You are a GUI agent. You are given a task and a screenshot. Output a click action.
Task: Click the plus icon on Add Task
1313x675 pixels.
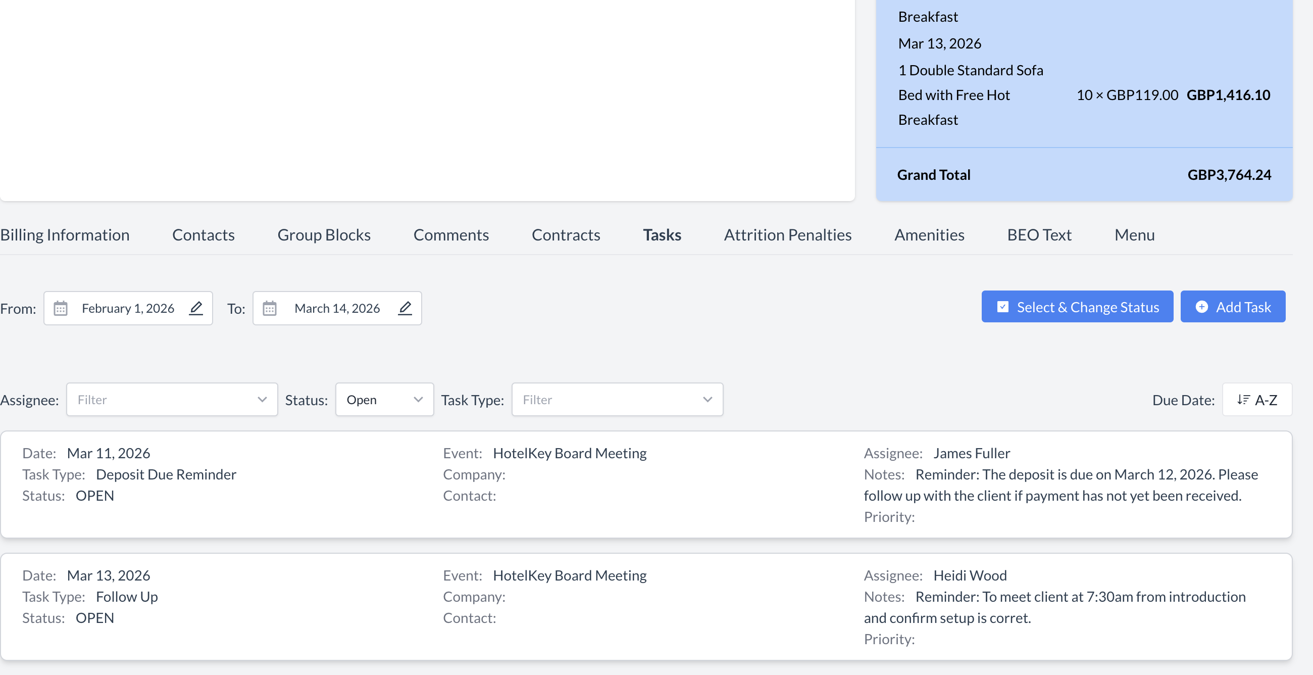[x=1201, y=307]
